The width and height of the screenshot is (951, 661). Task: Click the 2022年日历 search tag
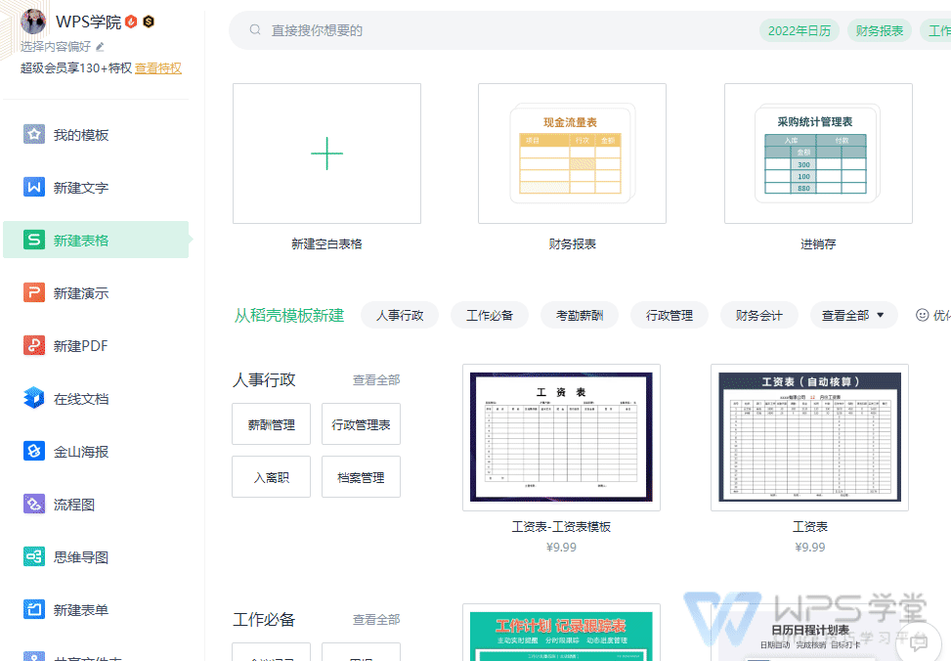tap(800, 30)
